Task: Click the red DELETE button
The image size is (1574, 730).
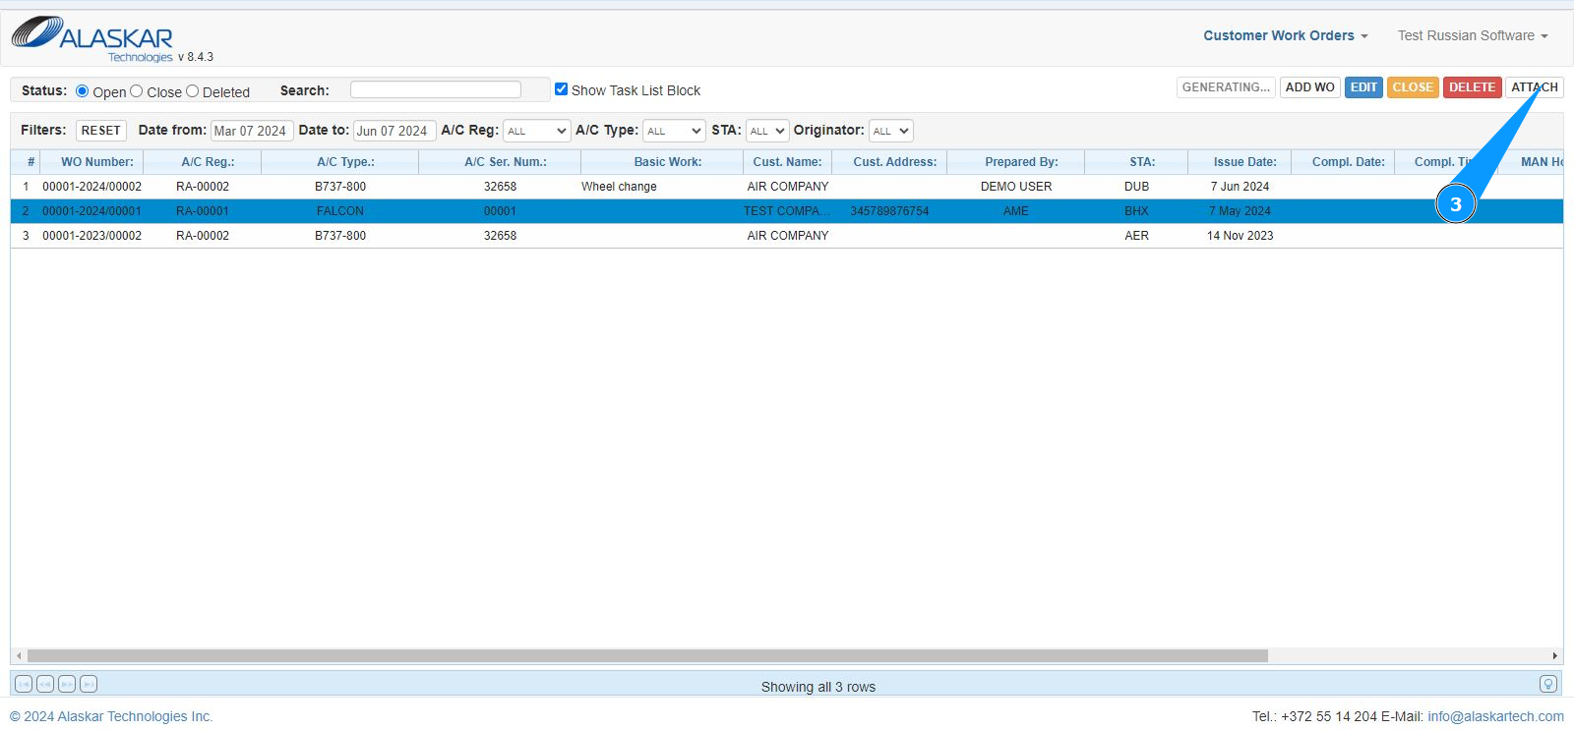Action: click(x=1472, y=87)
